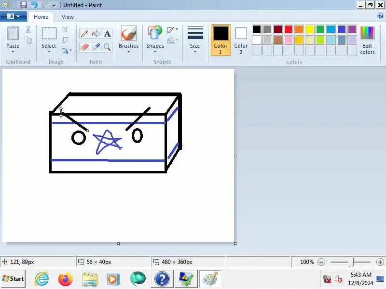Pick the orange color swatch
Image resolution: width=386 pixels, height=289 pixels.
click(299, 29)
